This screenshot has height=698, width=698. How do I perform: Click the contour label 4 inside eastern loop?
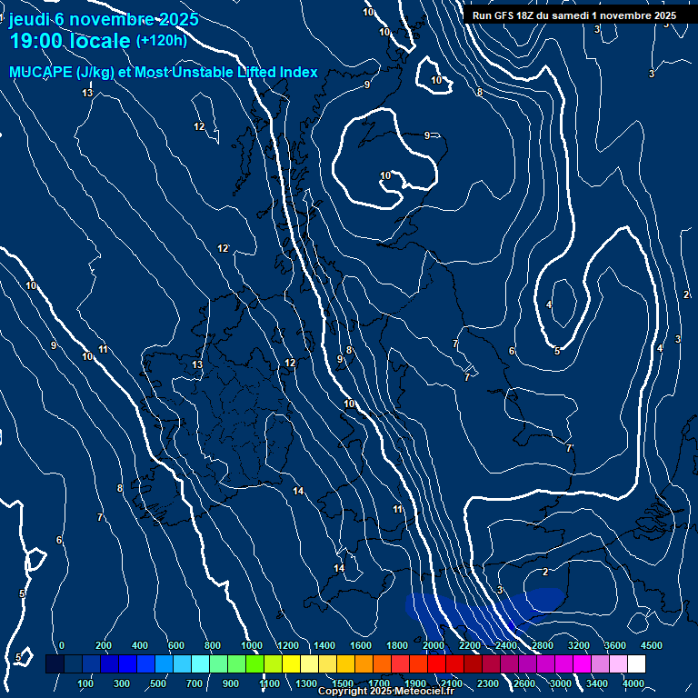(549, 304)
